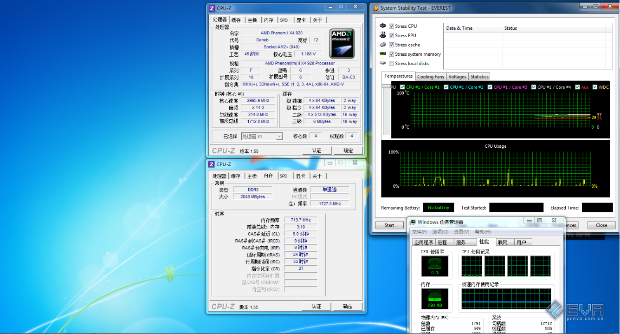The image size is (620, 334).
Task: Click the CPU-Z title icon of the memory window
Action: (x=212, y=164)
